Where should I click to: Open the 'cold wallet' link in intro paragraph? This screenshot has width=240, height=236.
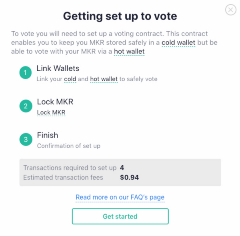(x=178, y=42)
